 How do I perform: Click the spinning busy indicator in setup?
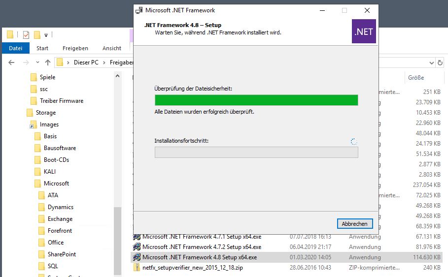coord(354,142)
